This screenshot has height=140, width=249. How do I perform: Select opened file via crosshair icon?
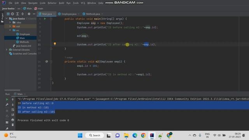(12, 14)
